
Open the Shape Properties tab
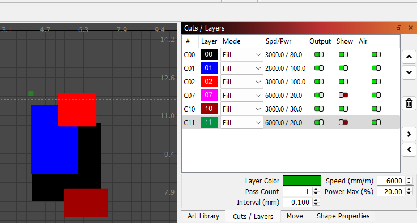(x=343, y=216)
